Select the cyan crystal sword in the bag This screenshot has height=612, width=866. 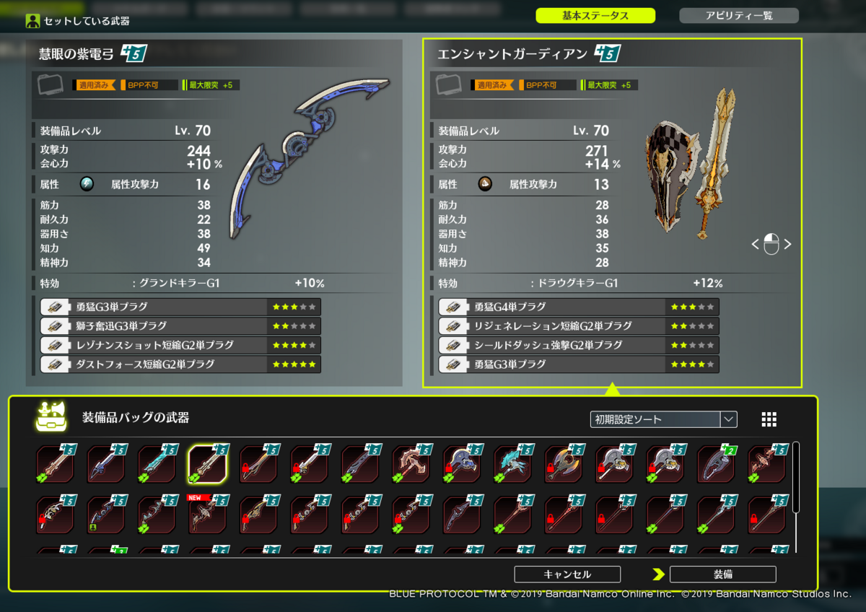click(157, 463)
